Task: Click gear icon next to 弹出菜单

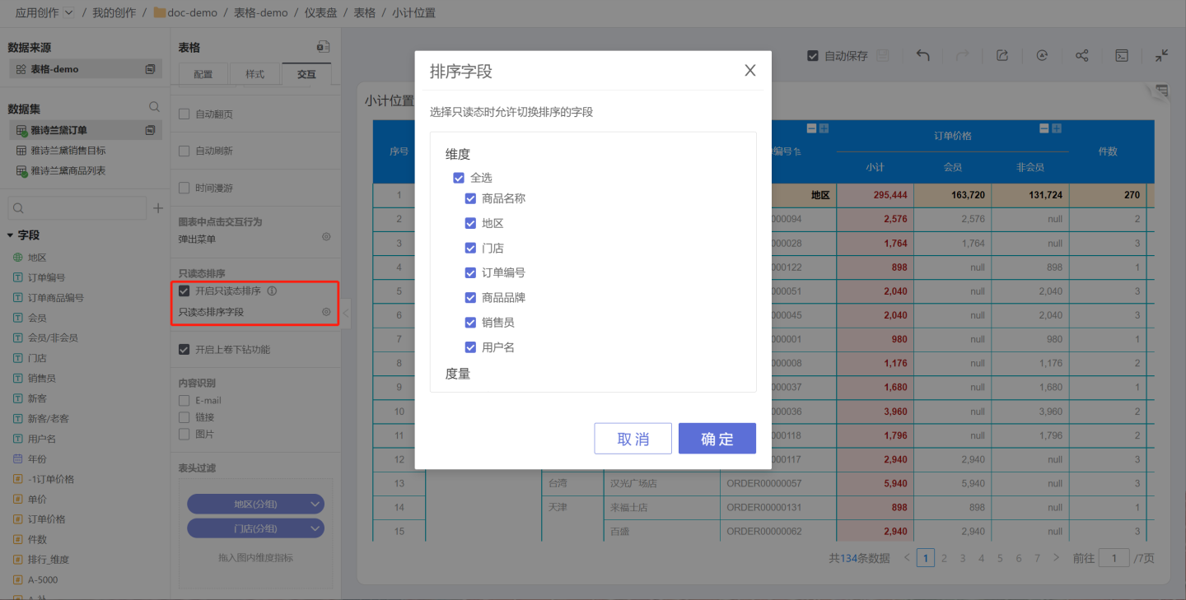Action: (326, 237)
